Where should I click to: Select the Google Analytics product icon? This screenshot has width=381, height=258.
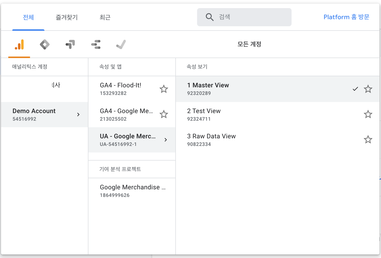pyautogui.click(x=19, y=44)
